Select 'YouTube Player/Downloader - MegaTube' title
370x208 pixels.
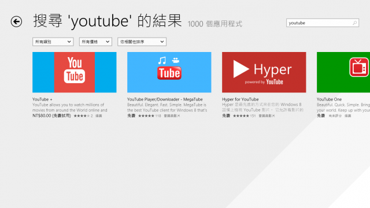pos(165,99)
